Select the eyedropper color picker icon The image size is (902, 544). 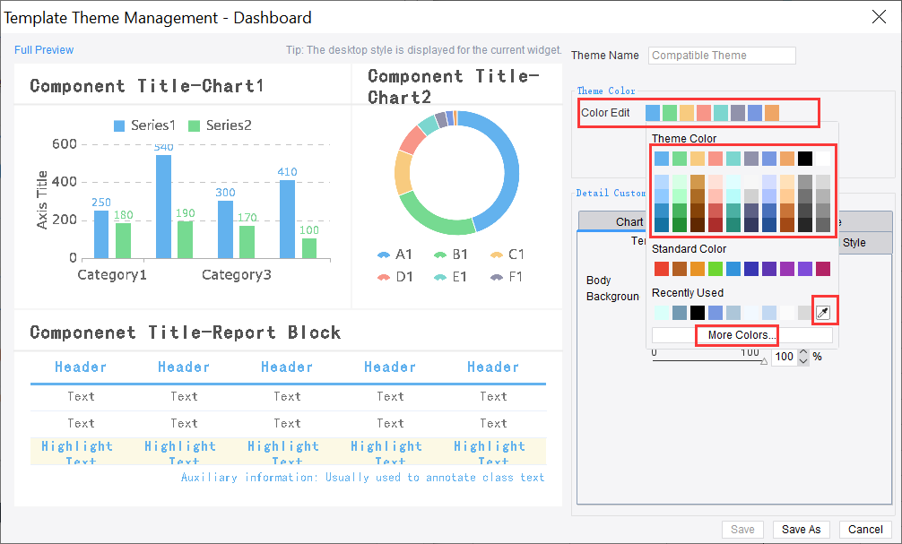tap(823, 311)
